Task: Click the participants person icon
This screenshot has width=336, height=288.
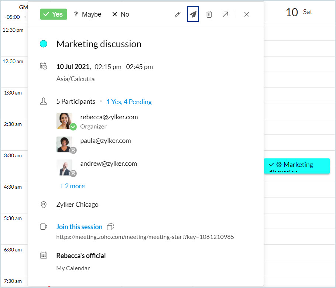Action: pos(44,102)
